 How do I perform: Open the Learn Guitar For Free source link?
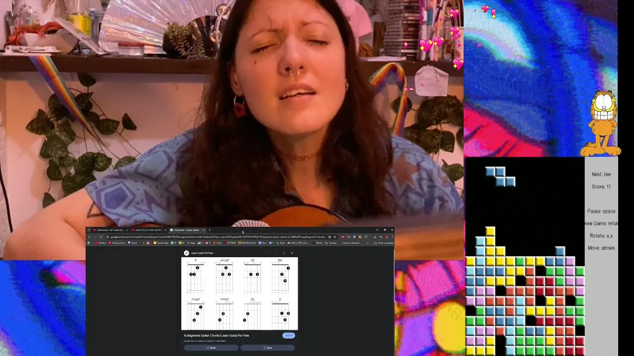202,253
